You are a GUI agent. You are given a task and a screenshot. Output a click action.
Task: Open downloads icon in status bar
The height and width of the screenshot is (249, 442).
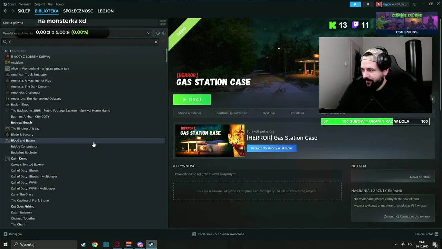click(194, 234)
